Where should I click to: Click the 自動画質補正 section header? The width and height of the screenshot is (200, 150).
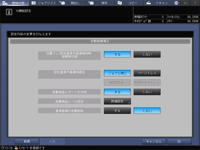tap(100, 41)
